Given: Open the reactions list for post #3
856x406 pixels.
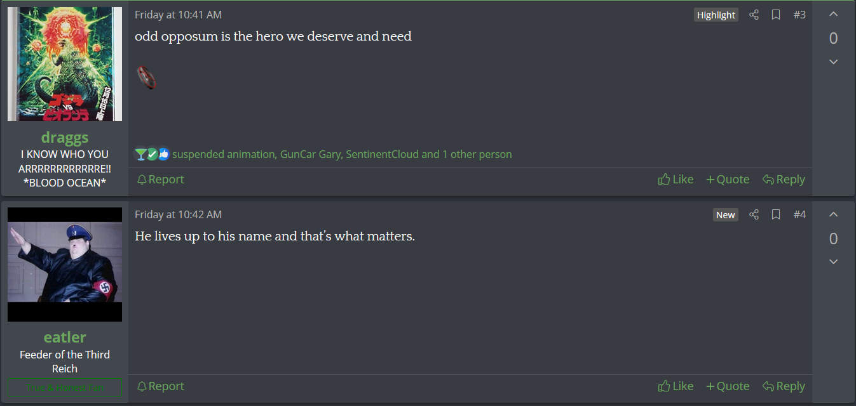Looking at the screenshot, I should pos(341,154).
